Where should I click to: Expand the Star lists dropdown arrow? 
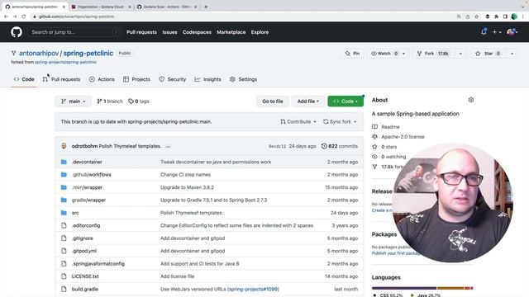[x=512, y=54]
